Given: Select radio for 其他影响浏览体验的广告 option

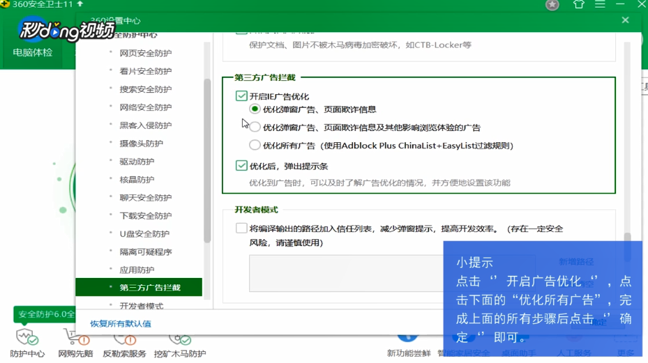Looking at the screenshot, I should tap(255, 128).
